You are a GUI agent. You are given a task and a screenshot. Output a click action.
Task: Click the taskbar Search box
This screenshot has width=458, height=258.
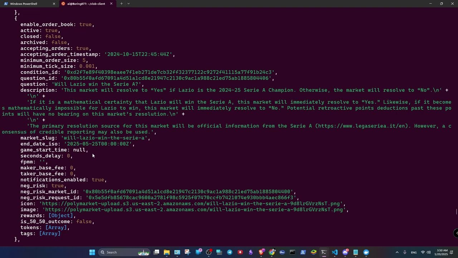tap(124, 252)
